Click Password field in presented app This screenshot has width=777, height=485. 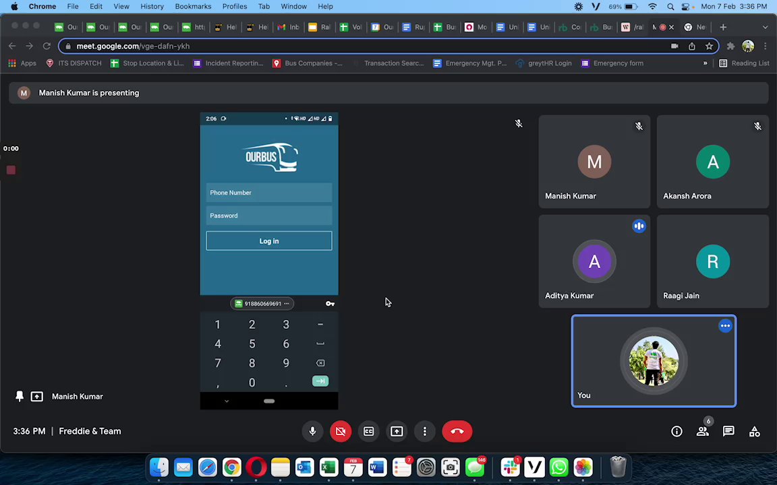click(269, 216)
